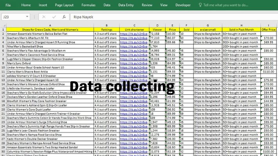Click the Insert Function fx icon

click(x=63, y=17)
